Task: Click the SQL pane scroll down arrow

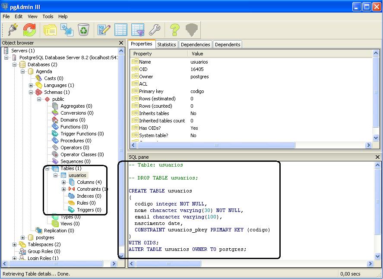Action: [x=377, y=256]
